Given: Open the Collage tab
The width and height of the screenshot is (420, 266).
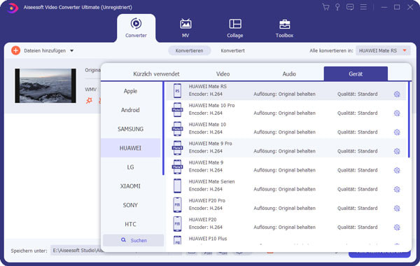Looking at the screenshot, I should 235,28.
